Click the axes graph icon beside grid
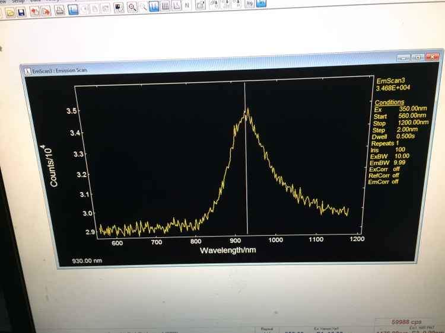 click(x=176, y=6)
